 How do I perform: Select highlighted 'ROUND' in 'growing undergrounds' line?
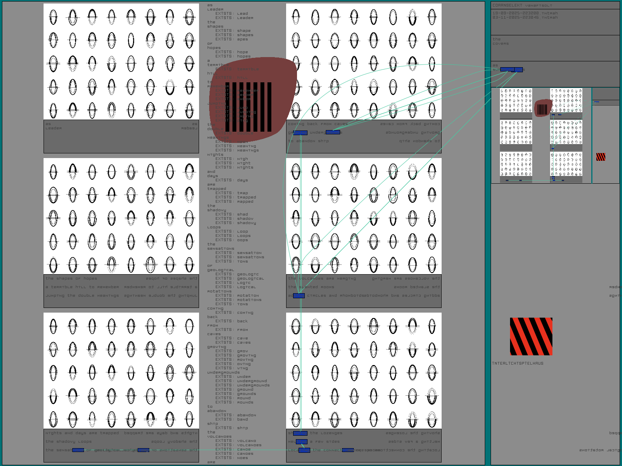(x=333, y=133)
